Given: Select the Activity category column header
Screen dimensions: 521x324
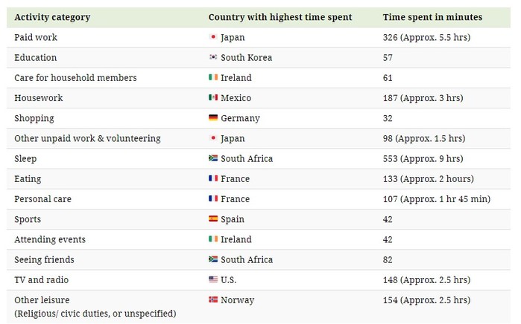Looking at the screenshot, I should tap(52, 17).
